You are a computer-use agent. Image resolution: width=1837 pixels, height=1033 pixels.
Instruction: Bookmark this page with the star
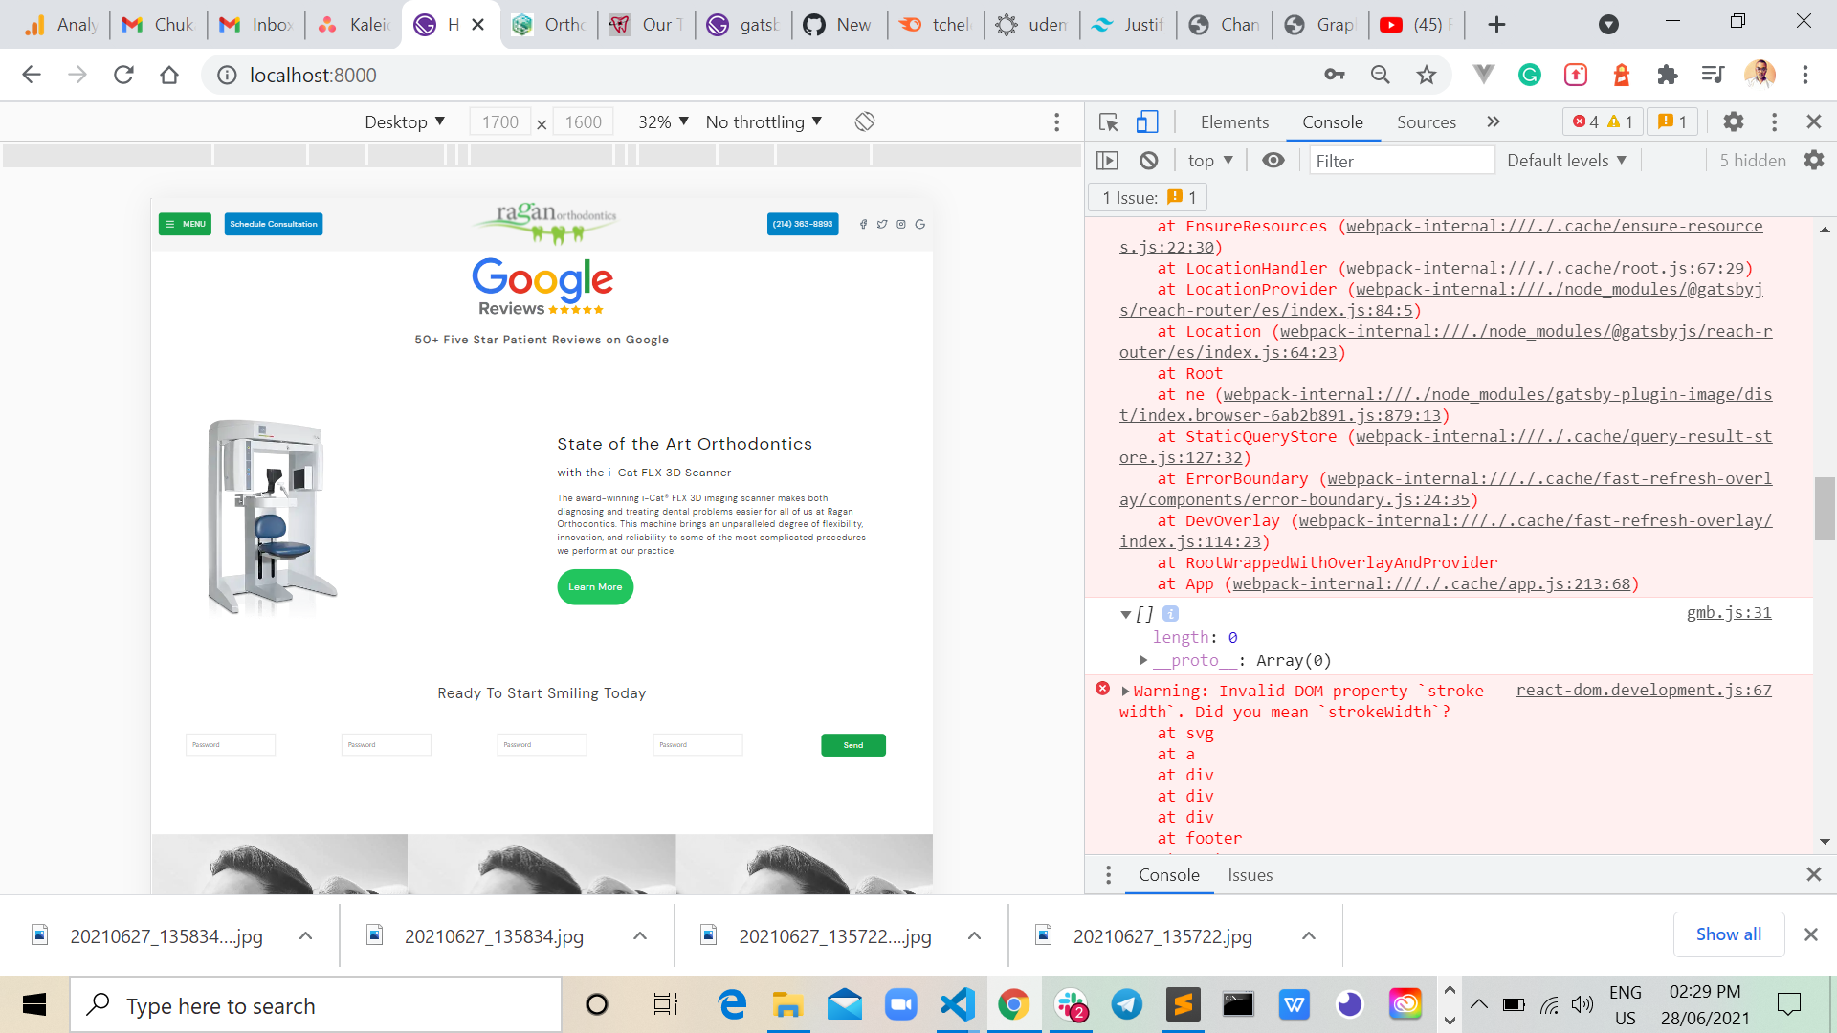[x=1427, y=75]
